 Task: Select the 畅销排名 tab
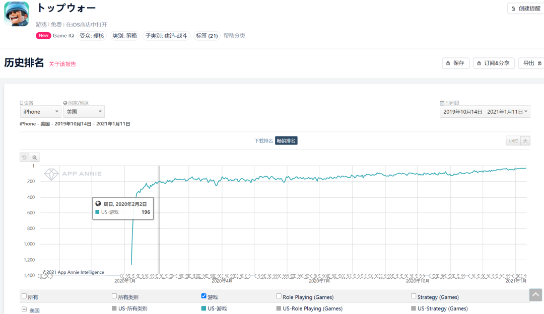[286, 141]
